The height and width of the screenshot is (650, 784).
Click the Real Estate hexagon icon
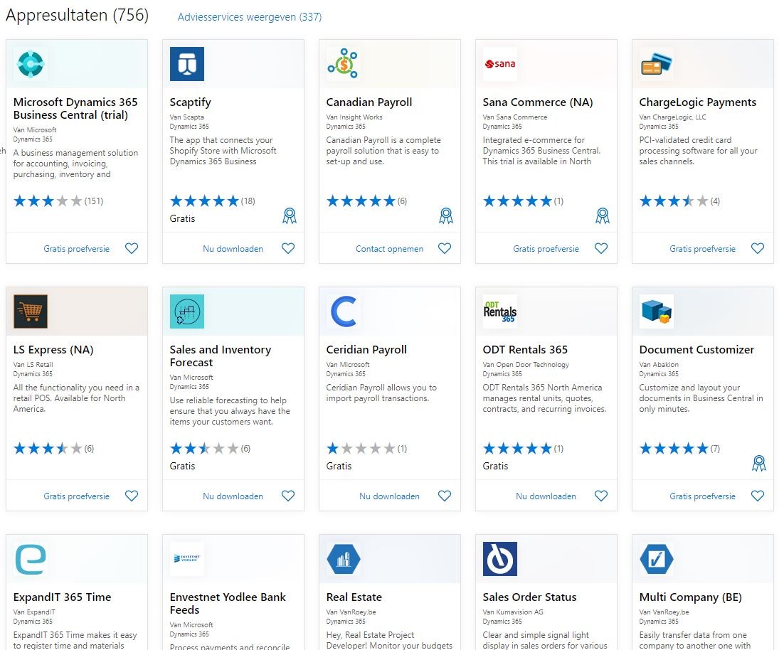click(x=344, y=558)
